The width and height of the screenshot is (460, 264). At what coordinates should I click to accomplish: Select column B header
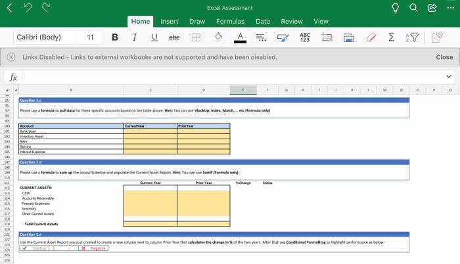pos(71,90)
